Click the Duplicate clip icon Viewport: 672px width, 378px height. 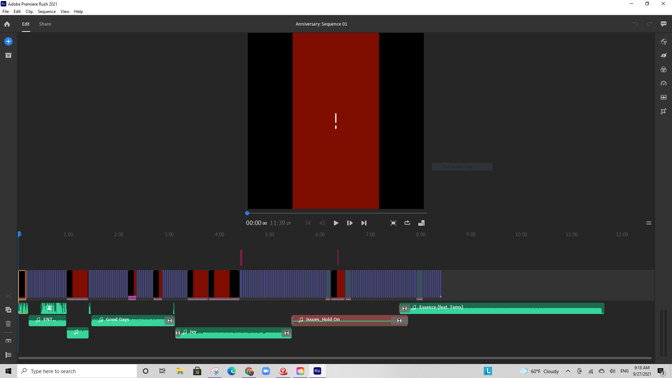tap(8, 310)
